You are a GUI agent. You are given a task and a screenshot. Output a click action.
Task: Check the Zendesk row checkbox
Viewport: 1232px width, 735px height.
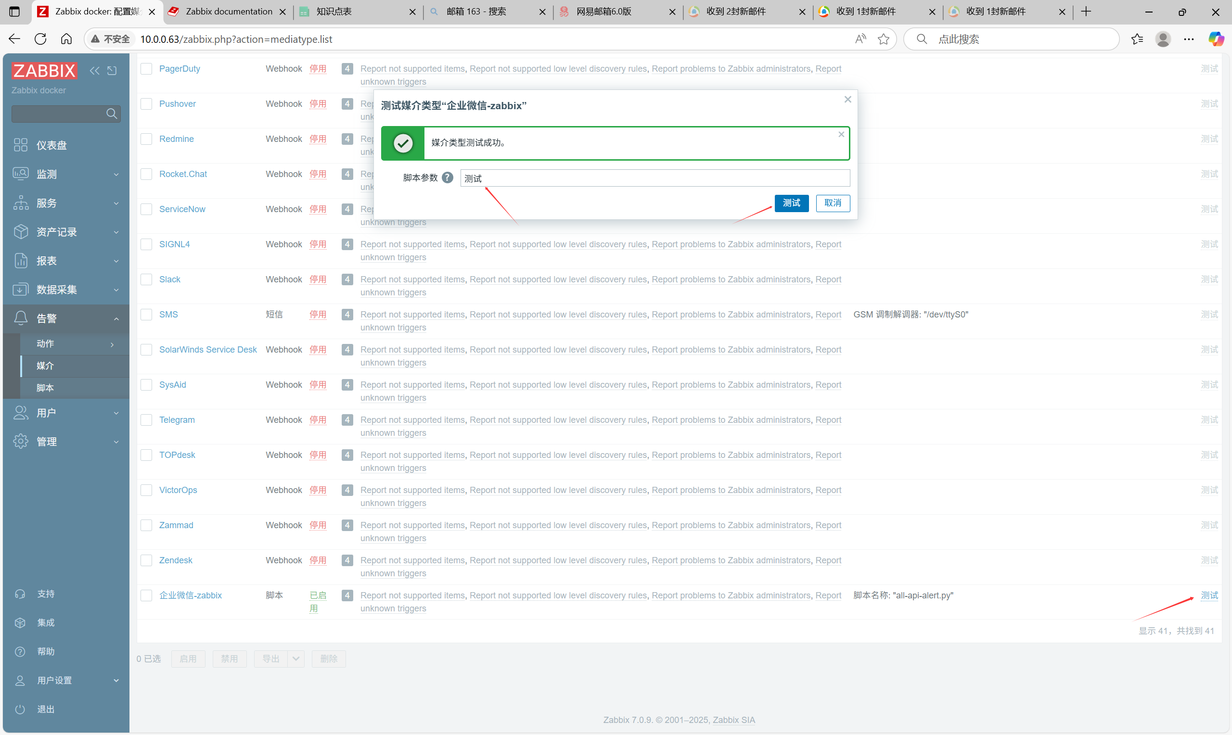146,561
